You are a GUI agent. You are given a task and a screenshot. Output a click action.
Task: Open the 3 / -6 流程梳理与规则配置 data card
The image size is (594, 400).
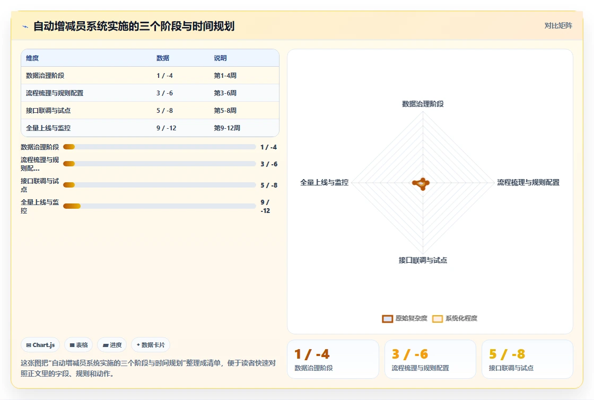(430, 359)
